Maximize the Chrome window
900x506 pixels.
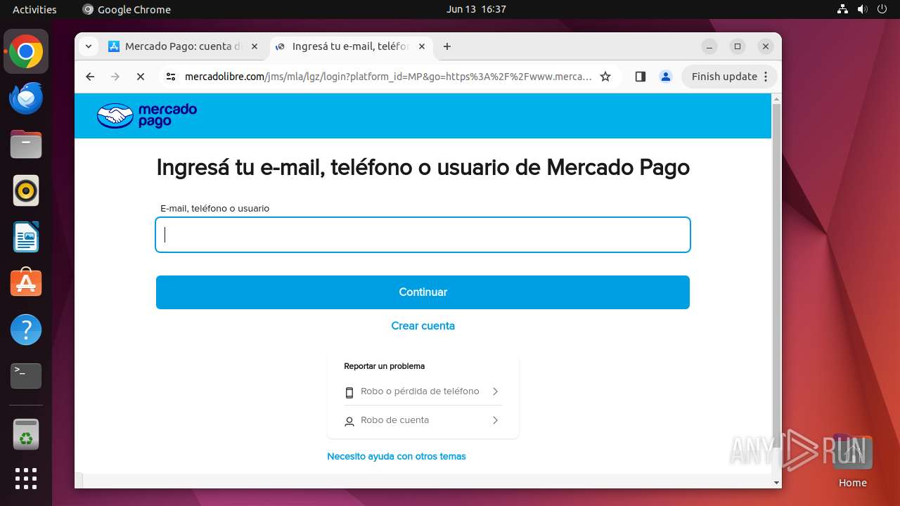click(x=738, y=46)
